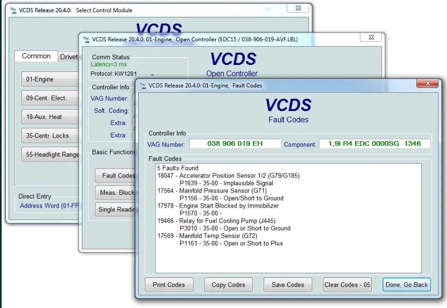Close the Fault Codes window

tap(427, 83)
